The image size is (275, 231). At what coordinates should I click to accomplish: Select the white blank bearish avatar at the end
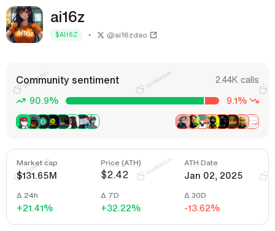253,122
